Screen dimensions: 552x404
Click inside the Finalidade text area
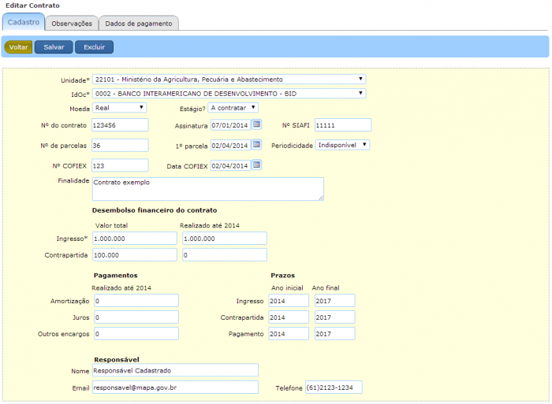click(x=208, y=189)
